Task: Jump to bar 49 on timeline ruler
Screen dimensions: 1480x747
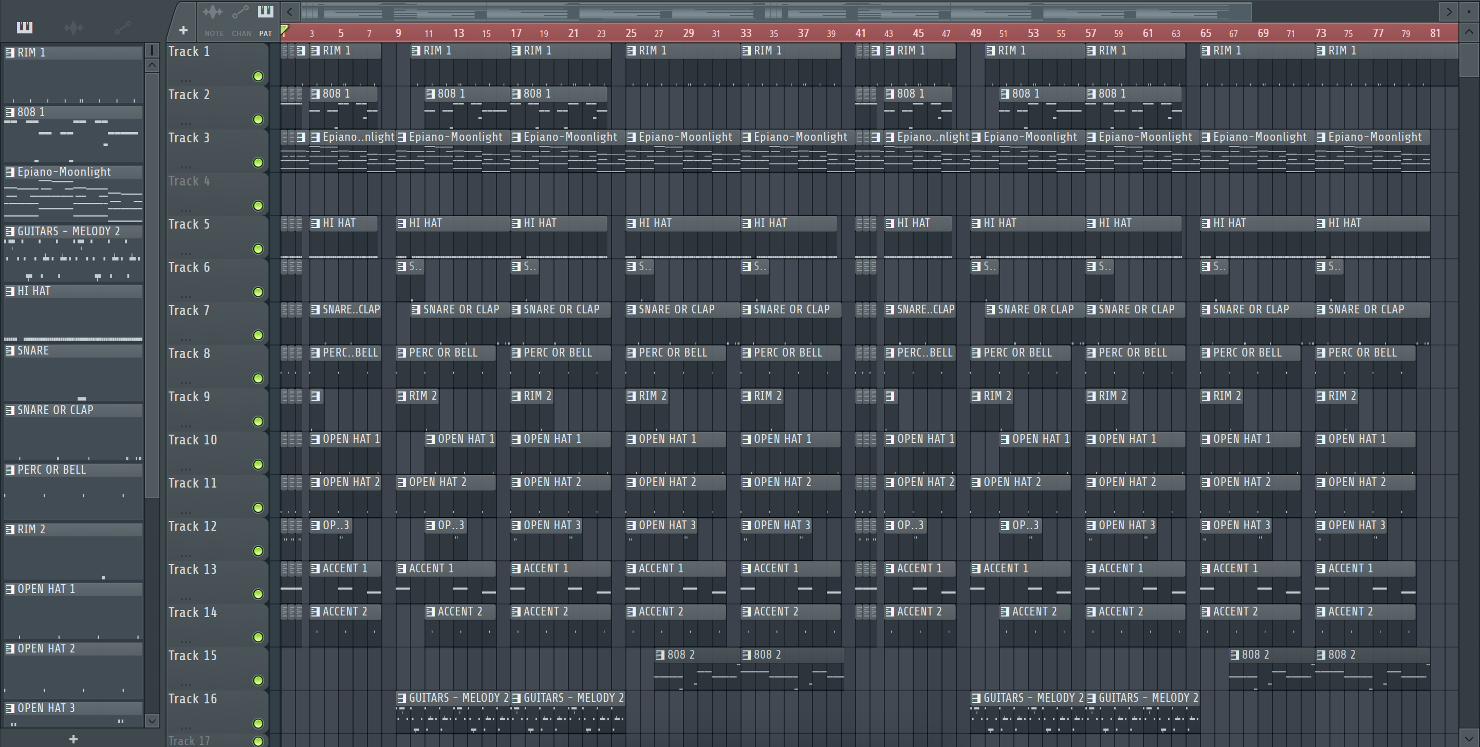Action: (975, 33)
